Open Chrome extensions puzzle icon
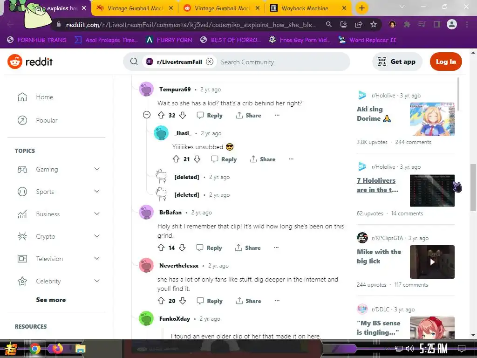 pos(407,24)
